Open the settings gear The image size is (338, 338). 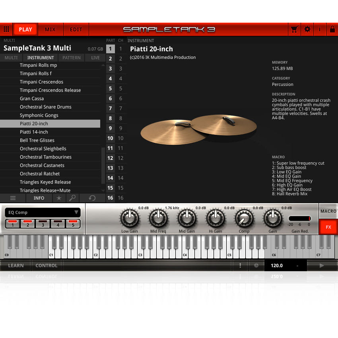[308, 29]
